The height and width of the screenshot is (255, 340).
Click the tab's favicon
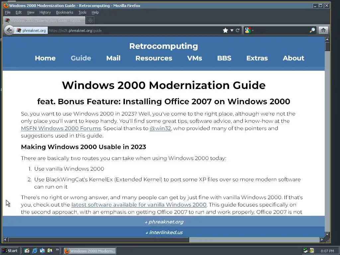pos(7,20)
